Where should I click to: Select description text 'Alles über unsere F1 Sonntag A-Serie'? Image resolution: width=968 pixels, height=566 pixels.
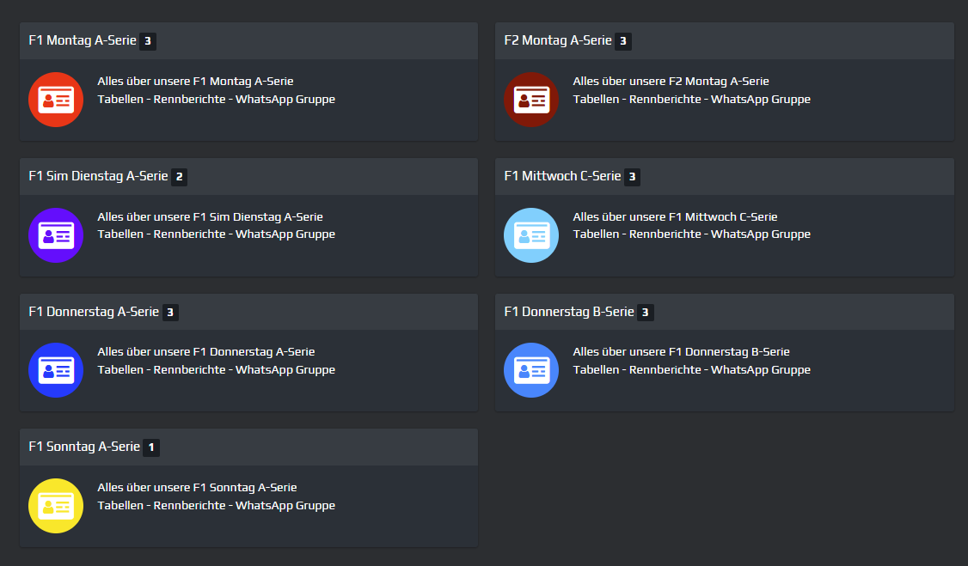(x=197, y=488)
